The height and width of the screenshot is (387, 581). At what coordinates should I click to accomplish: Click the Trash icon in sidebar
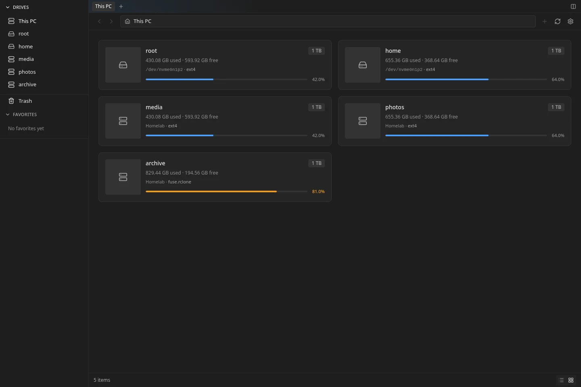11,101
